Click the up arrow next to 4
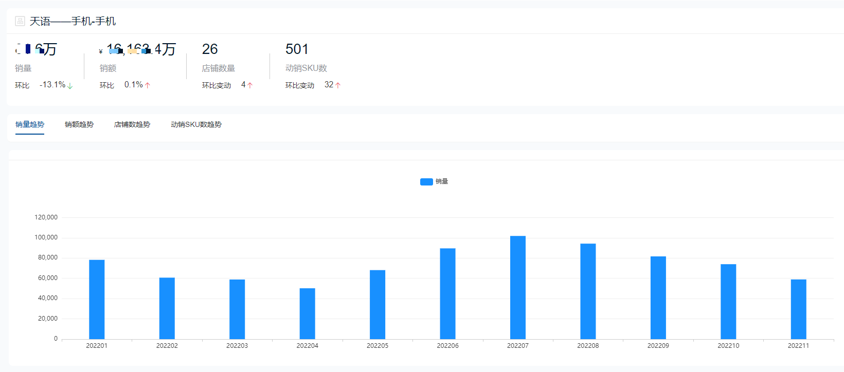Image resolution: width=844 pixels, height=372 pixels. click(250, 85)
